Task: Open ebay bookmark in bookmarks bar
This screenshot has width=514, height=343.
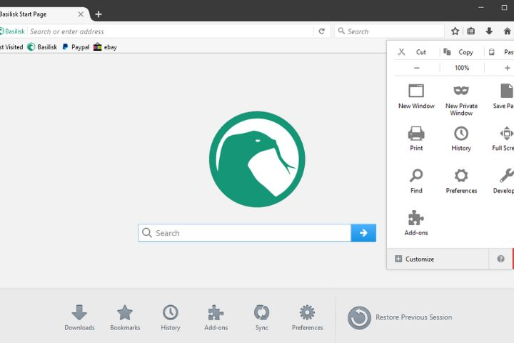Action: click(105, 47)
